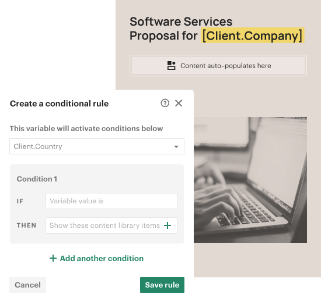Open the help question mark icon
This screenshot has width=321, height=303.
(x=165, y=103)
